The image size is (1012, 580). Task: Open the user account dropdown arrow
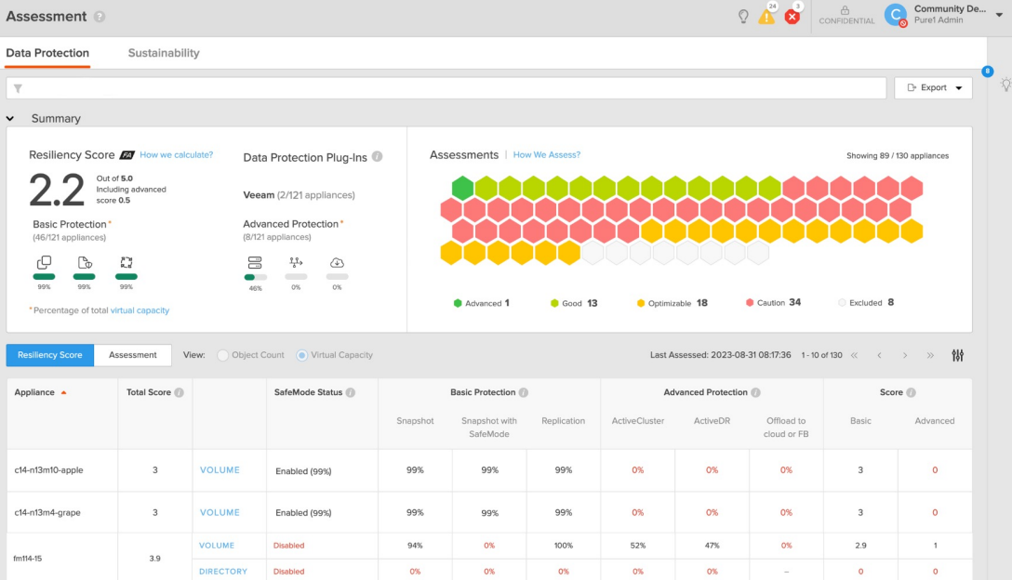click(999, 15)
